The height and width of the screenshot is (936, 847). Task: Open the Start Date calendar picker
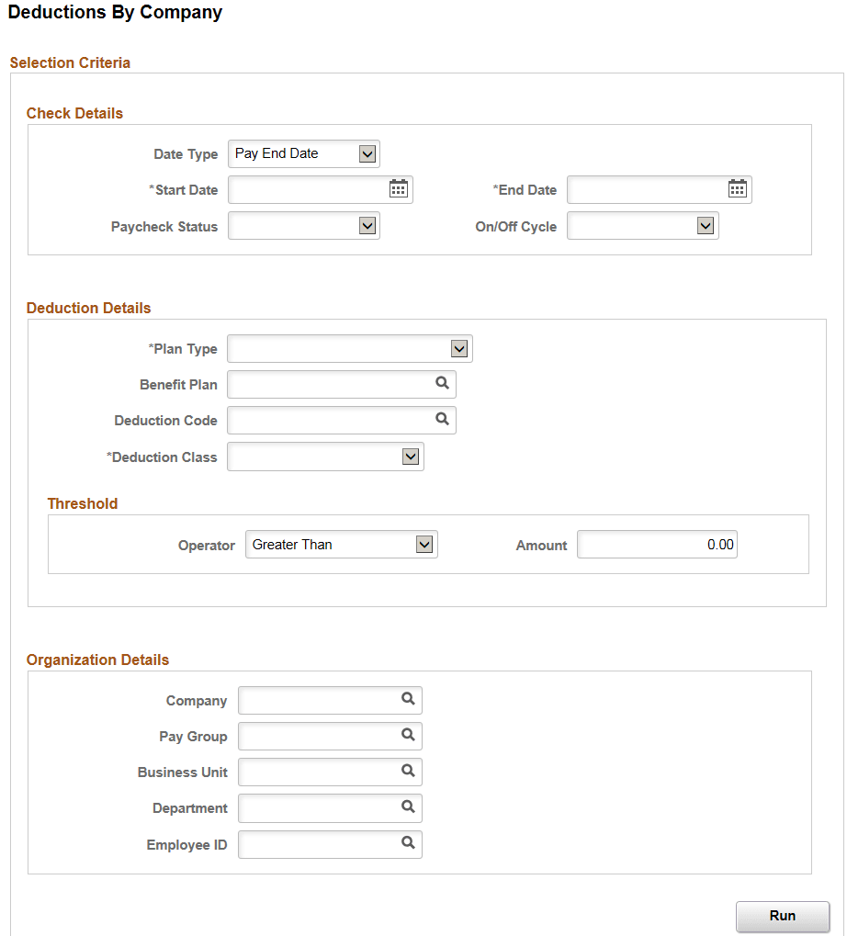point(398,188)
